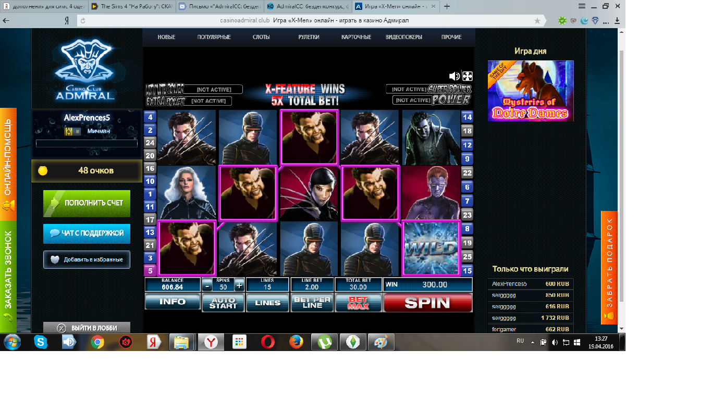Decrease spins with minus button
The height and width of the screenshot is (400, 712).
click(x=207, y=285)
